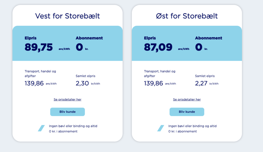Open Se prisdetaljer her under Vest for Storebælt

68,100
